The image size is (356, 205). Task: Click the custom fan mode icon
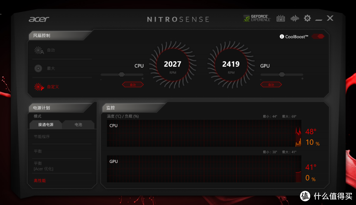(x=39, y=87)
